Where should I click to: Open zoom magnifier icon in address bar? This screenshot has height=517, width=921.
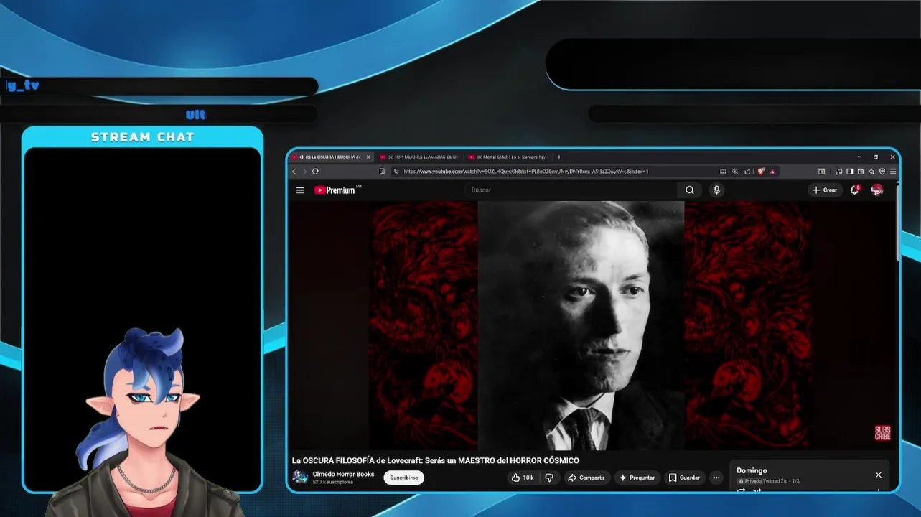click(735, 172)
